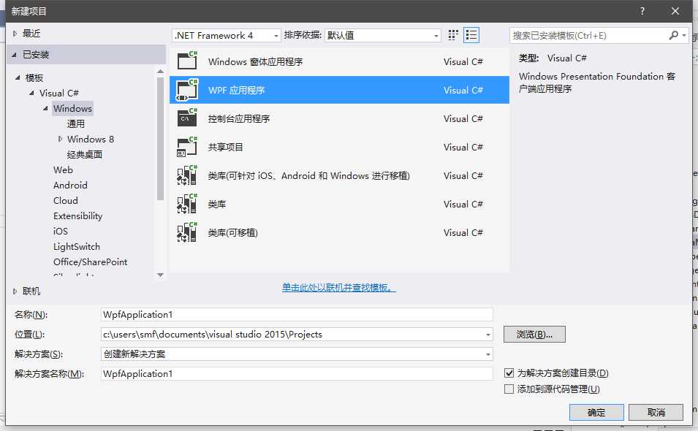Select 经典桌面 in the template tree
Image resolution: width=698 pixels, height=431 pixels.
click(85, 154)
